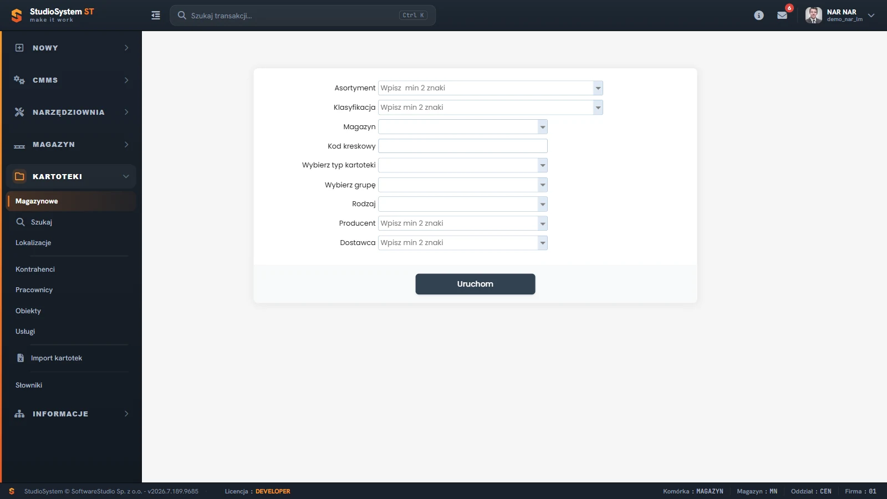Click the Nowy plus icon
Screen dimensions: 887x499
tap(19, 48)
